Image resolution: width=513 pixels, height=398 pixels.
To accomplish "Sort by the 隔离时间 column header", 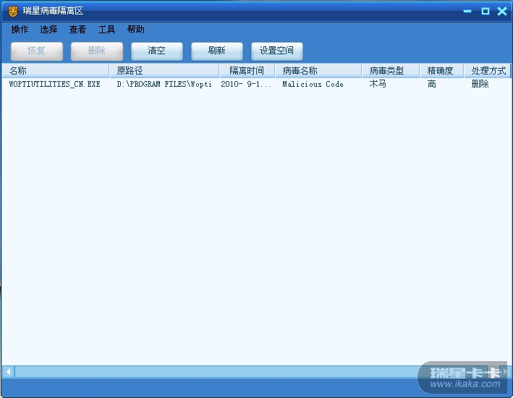I will point(247,71).
